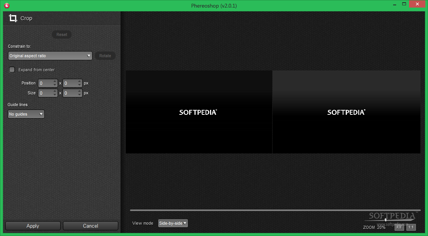Minimize the Phereoshop window
428x236 pixels.
click(395, 5)
